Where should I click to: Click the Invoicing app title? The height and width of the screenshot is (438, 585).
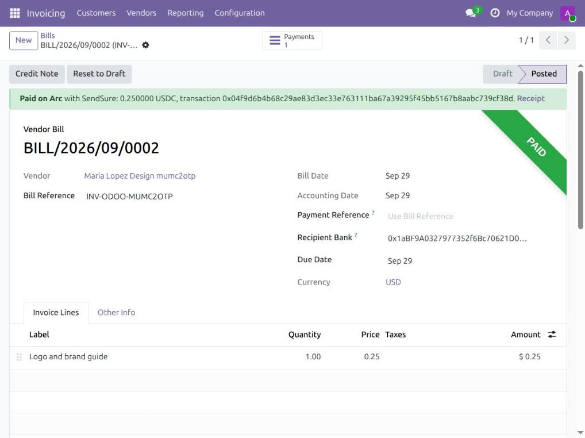tap(46, 13)
